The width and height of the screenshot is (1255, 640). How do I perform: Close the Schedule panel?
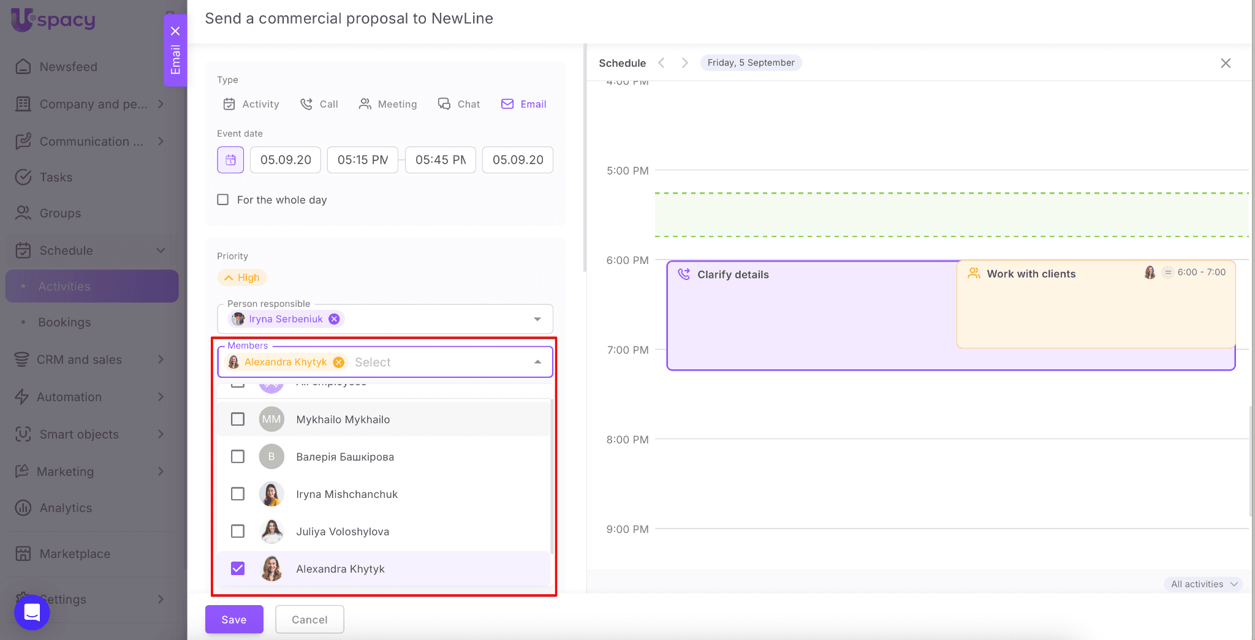pyautogui.click(x=1225, y=63)
